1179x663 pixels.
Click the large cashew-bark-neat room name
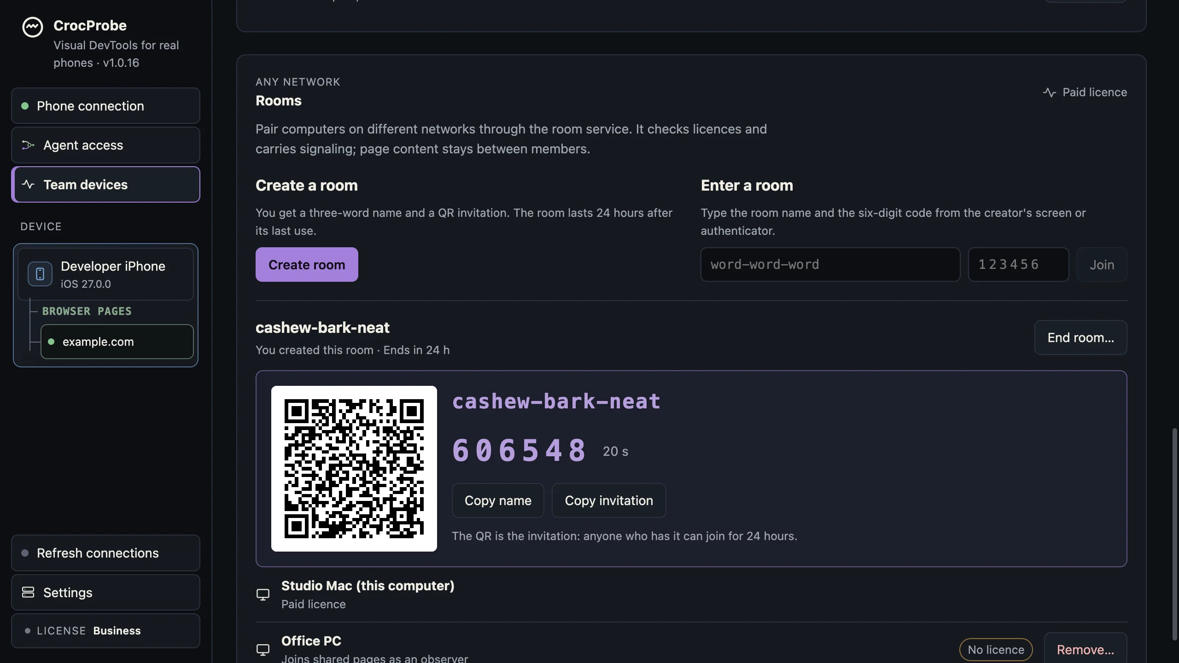click(556, 401)
